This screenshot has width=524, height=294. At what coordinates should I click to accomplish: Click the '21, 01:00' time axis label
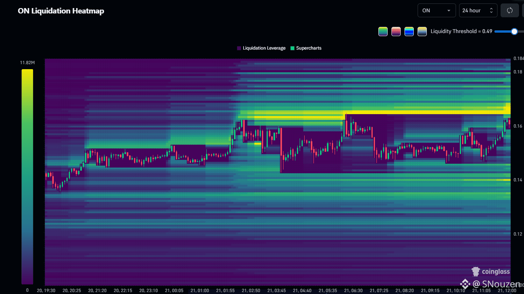[x=200, y=291]
